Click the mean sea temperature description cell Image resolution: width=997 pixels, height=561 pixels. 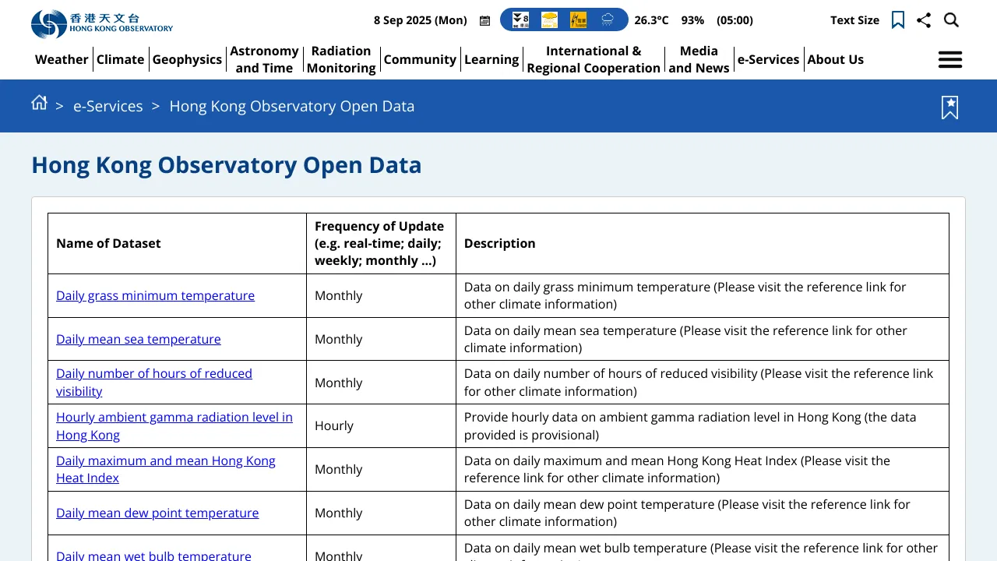tap(703, 339)
